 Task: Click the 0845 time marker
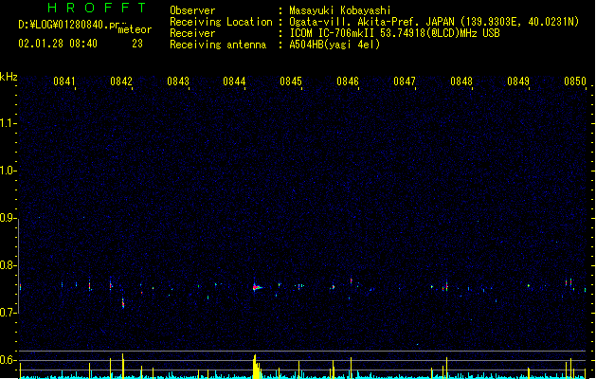(x=291, y=81)
